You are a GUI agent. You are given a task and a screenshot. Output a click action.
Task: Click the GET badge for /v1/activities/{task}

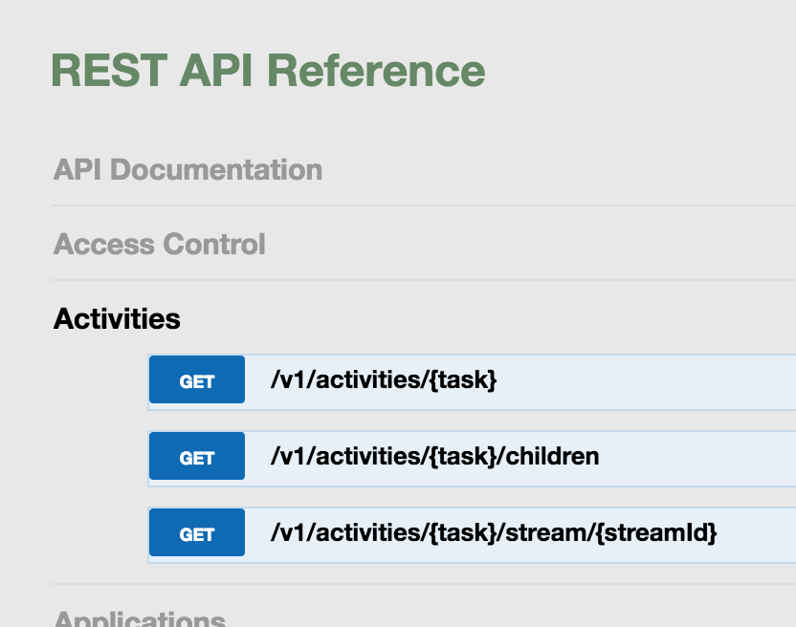(x=196, y=380)
